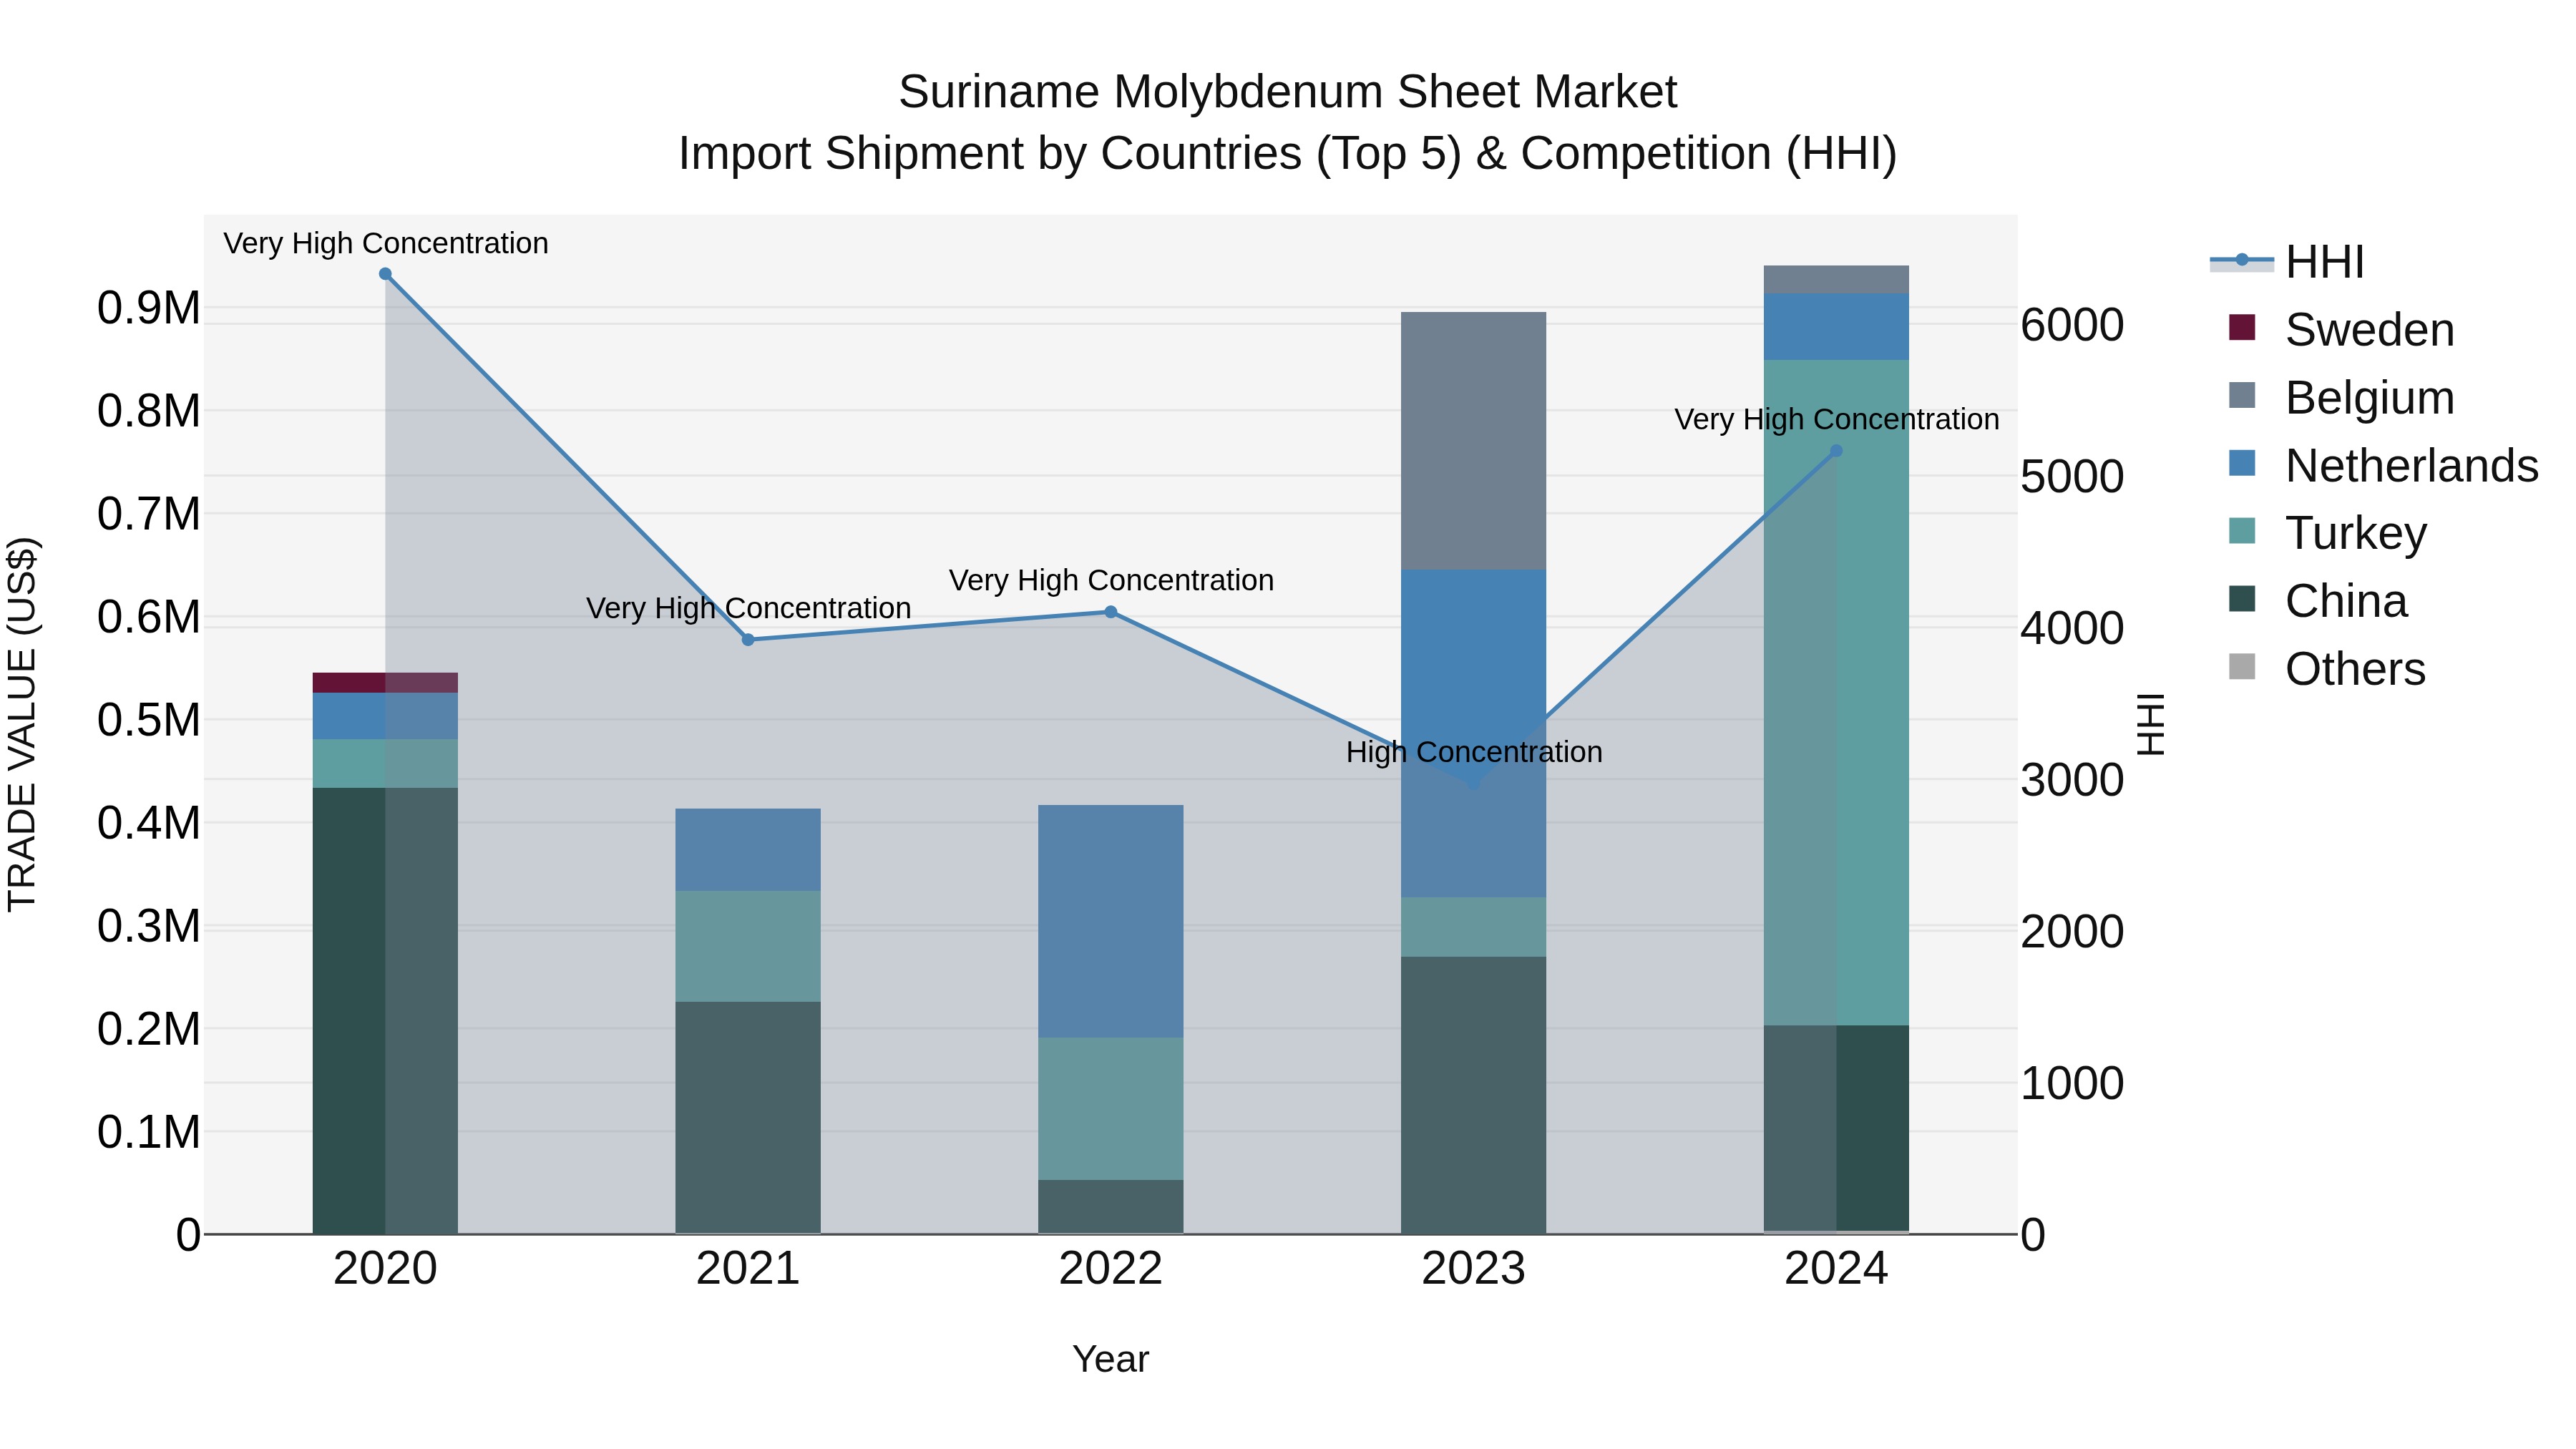
Task: Click the right 'HHI' axis title
Action: pos(2150,724)
